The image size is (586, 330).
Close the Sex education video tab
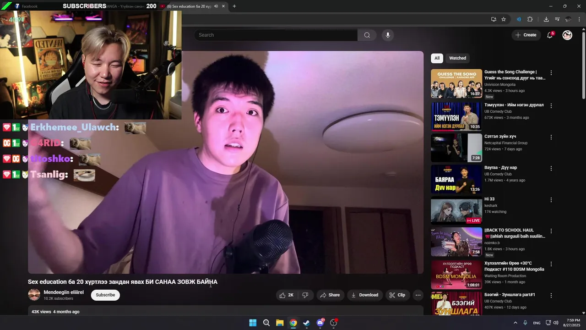coord(223,6)
